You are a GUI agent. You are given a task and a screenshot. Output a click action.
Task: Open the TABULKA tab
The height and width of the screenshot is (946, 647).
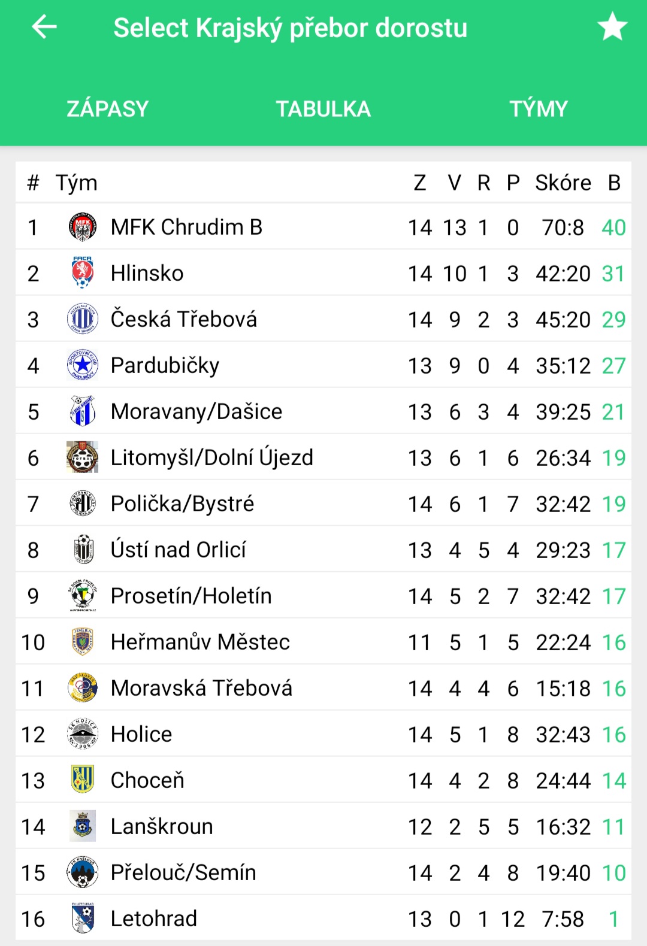pos(323,109)
